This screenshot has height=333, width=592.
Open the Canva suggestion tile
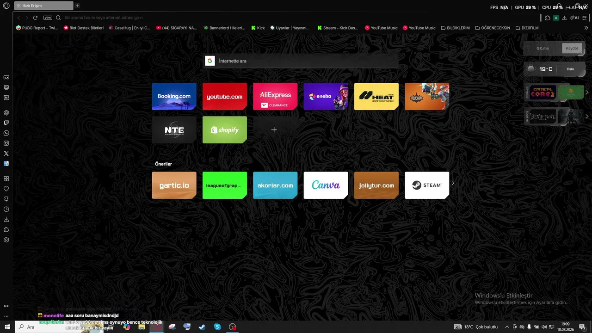click(x=326, y=185)
